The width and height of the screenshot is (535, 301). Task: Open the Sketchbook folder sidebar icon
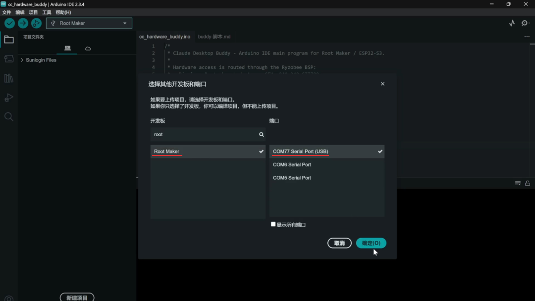pyautogui.click(x=9, y=40)
